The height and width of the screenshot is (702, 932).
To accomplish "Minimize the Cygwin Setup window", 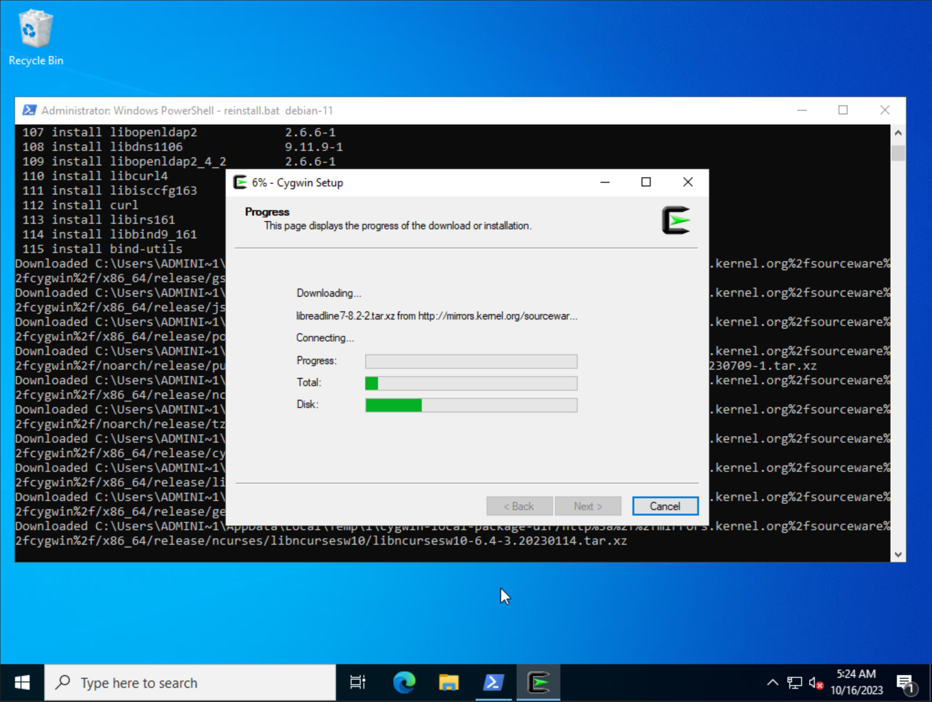I will (605, 182).
